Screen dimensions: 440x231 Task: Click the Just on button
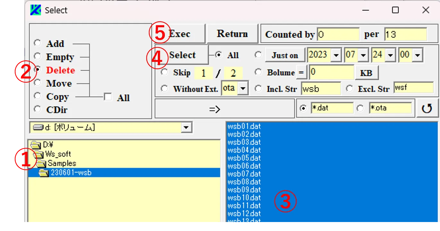click(x=285, y=55)
